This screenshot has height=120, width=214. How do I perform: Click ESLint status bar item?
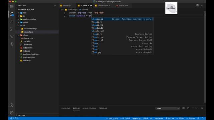click(180, 118)
